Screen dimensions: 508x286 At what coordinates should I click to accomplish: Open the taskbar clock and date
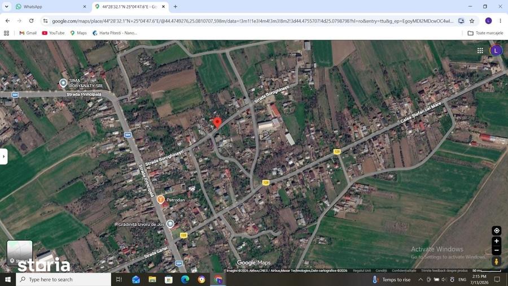tap(479, 279)
